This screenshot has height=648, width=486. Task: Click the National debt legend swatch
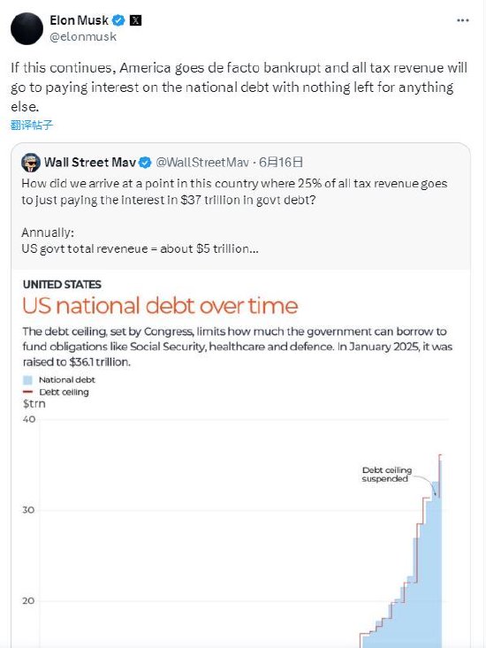point(27,380)
